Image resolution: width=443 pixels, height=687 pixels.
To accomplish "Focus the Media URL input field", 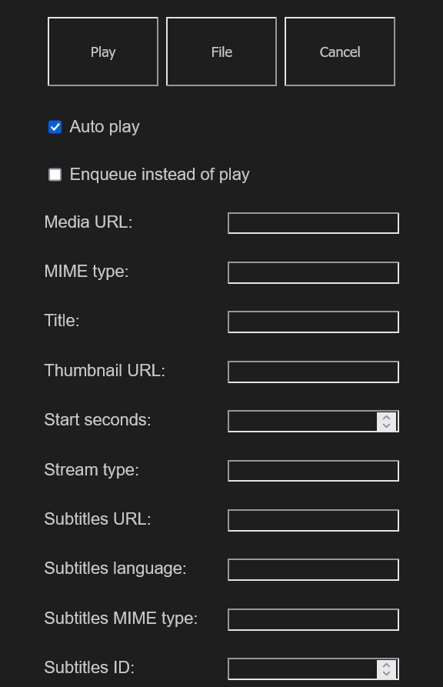I will point(313,223).
